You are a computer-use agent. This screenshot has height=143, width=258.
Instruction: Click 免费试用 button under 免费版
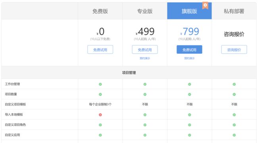coord(100,49)
